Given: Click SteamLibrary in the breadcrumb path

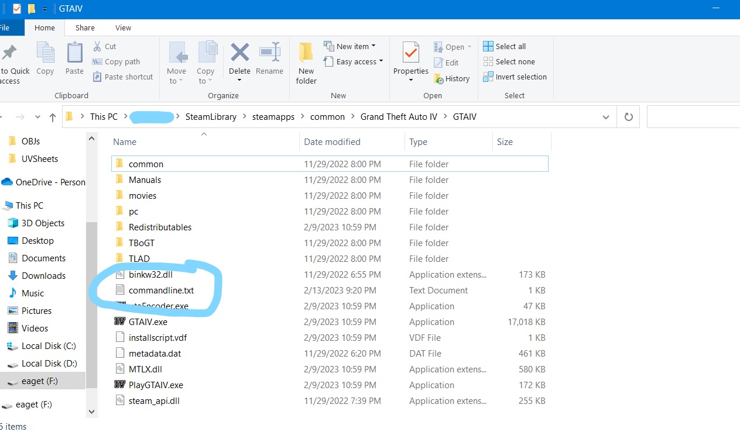Looking at the screenshot, I should click(211, 117).
